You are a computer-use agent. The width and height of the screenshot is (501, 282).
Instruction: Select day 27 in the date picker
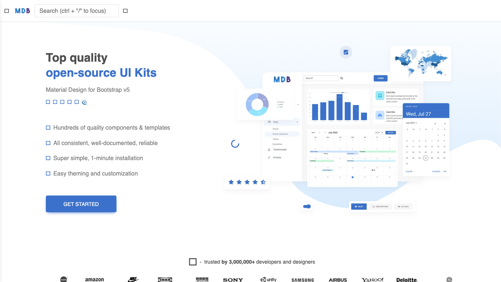pos(425,158)
